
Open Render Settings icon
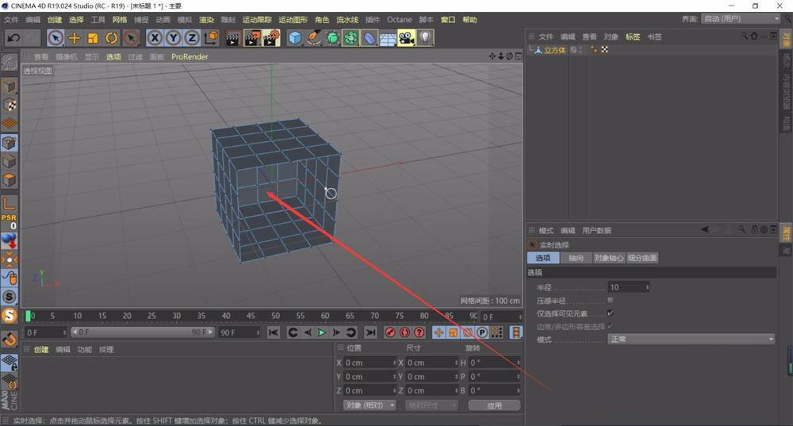271,38
